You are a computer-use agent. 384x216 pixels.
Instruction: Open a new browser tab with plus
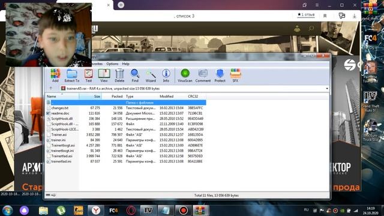(121, 5)
